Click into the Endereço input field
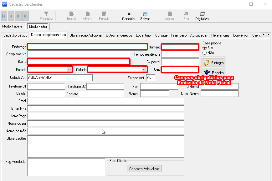This screenshot has height=181, width=272. click(x=87, y=47)
